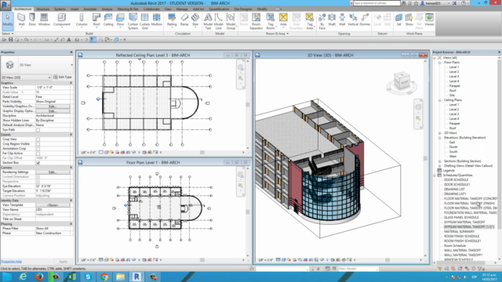Viewport: 502px width, 282px height.
Task: Click the keyword search field in title bar
Action: click(x=376, y=3)
